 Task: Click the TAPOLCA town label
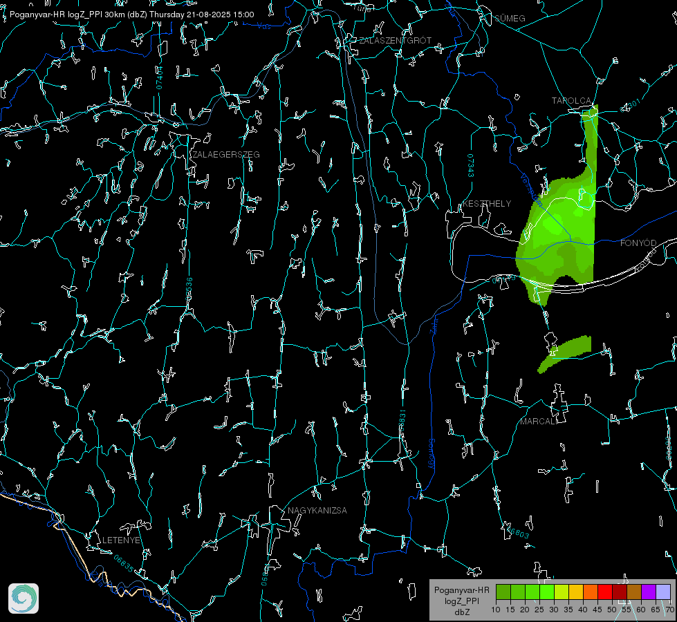[x=571, y=101]
